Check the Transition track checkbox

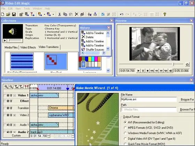click(5, 108)
